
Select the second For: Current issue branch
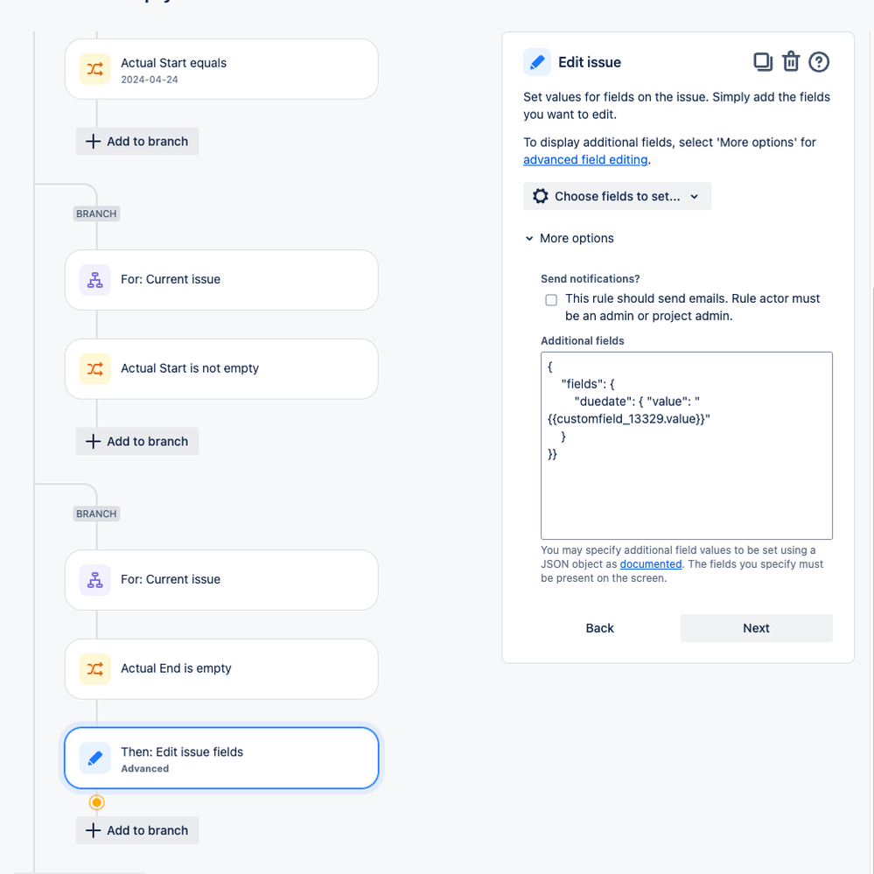pyautogui.click(x=221, y=580)
